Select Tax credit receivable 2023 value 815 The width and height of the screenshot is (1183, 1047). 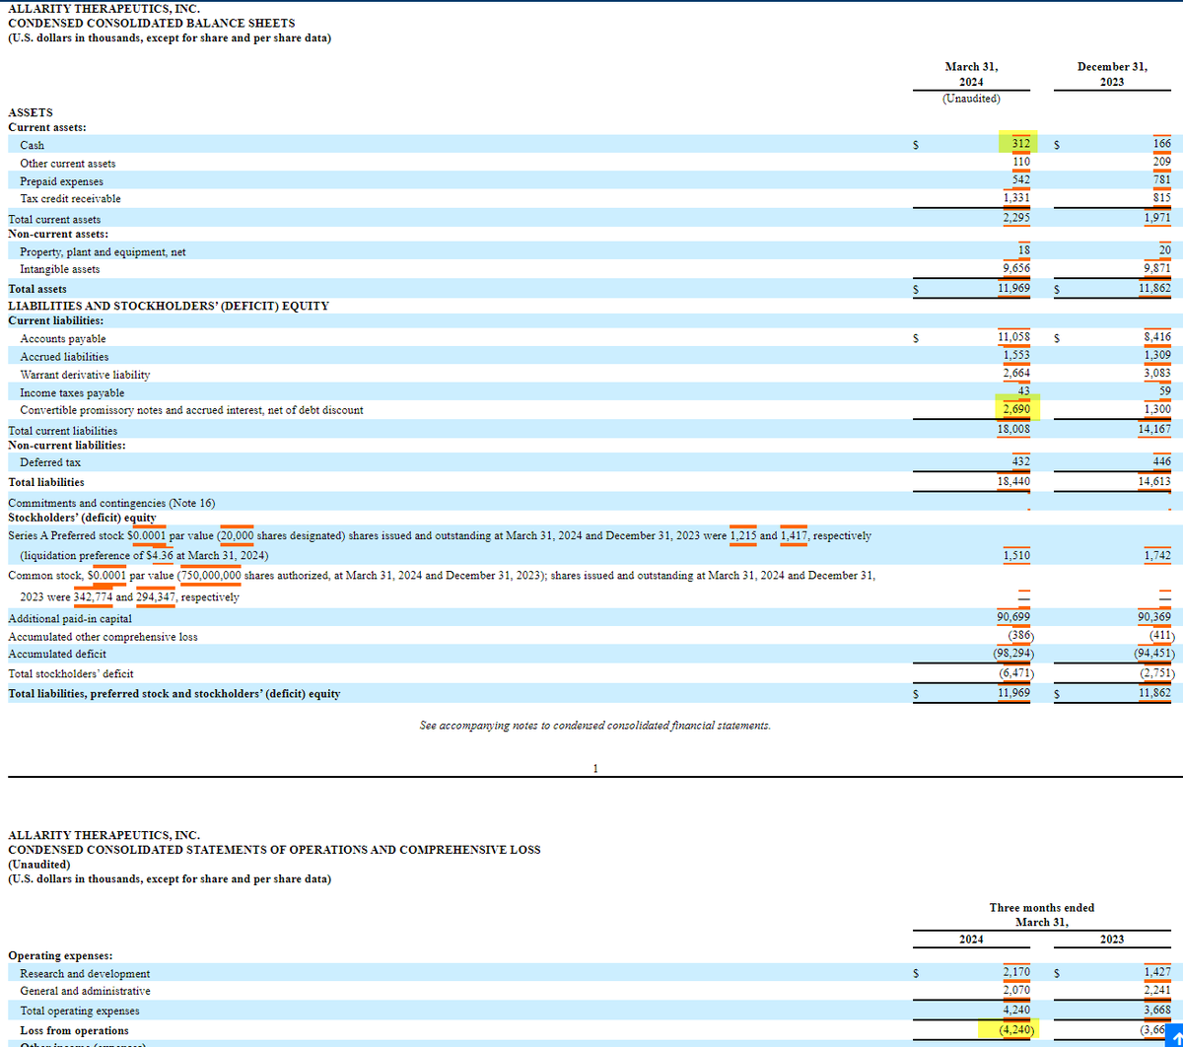pyautogui.click(x=1160, y=198)
